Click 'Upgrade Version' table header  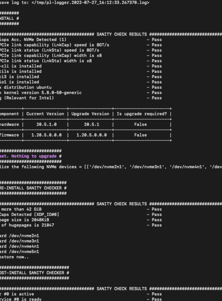90,114
